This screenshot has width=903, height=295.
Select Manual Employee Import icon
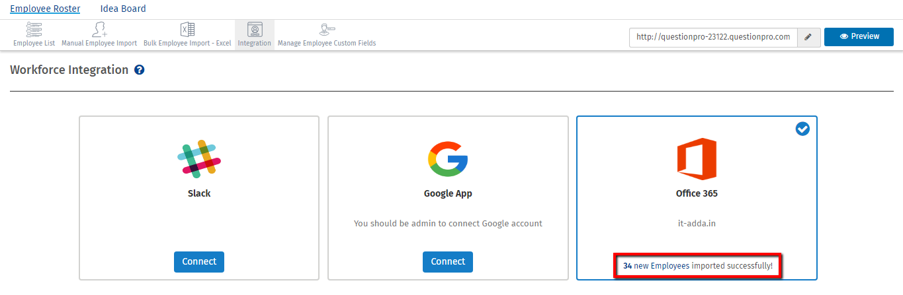[99, 30]
